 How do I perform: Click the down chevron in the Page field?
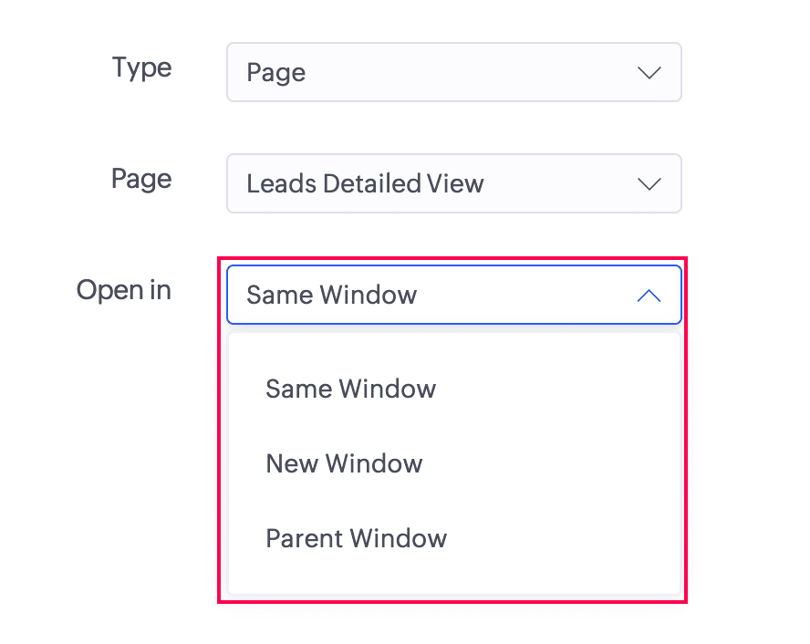649,184
